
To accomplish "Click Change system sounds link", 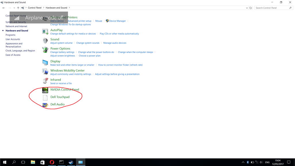I will [88, 43].
